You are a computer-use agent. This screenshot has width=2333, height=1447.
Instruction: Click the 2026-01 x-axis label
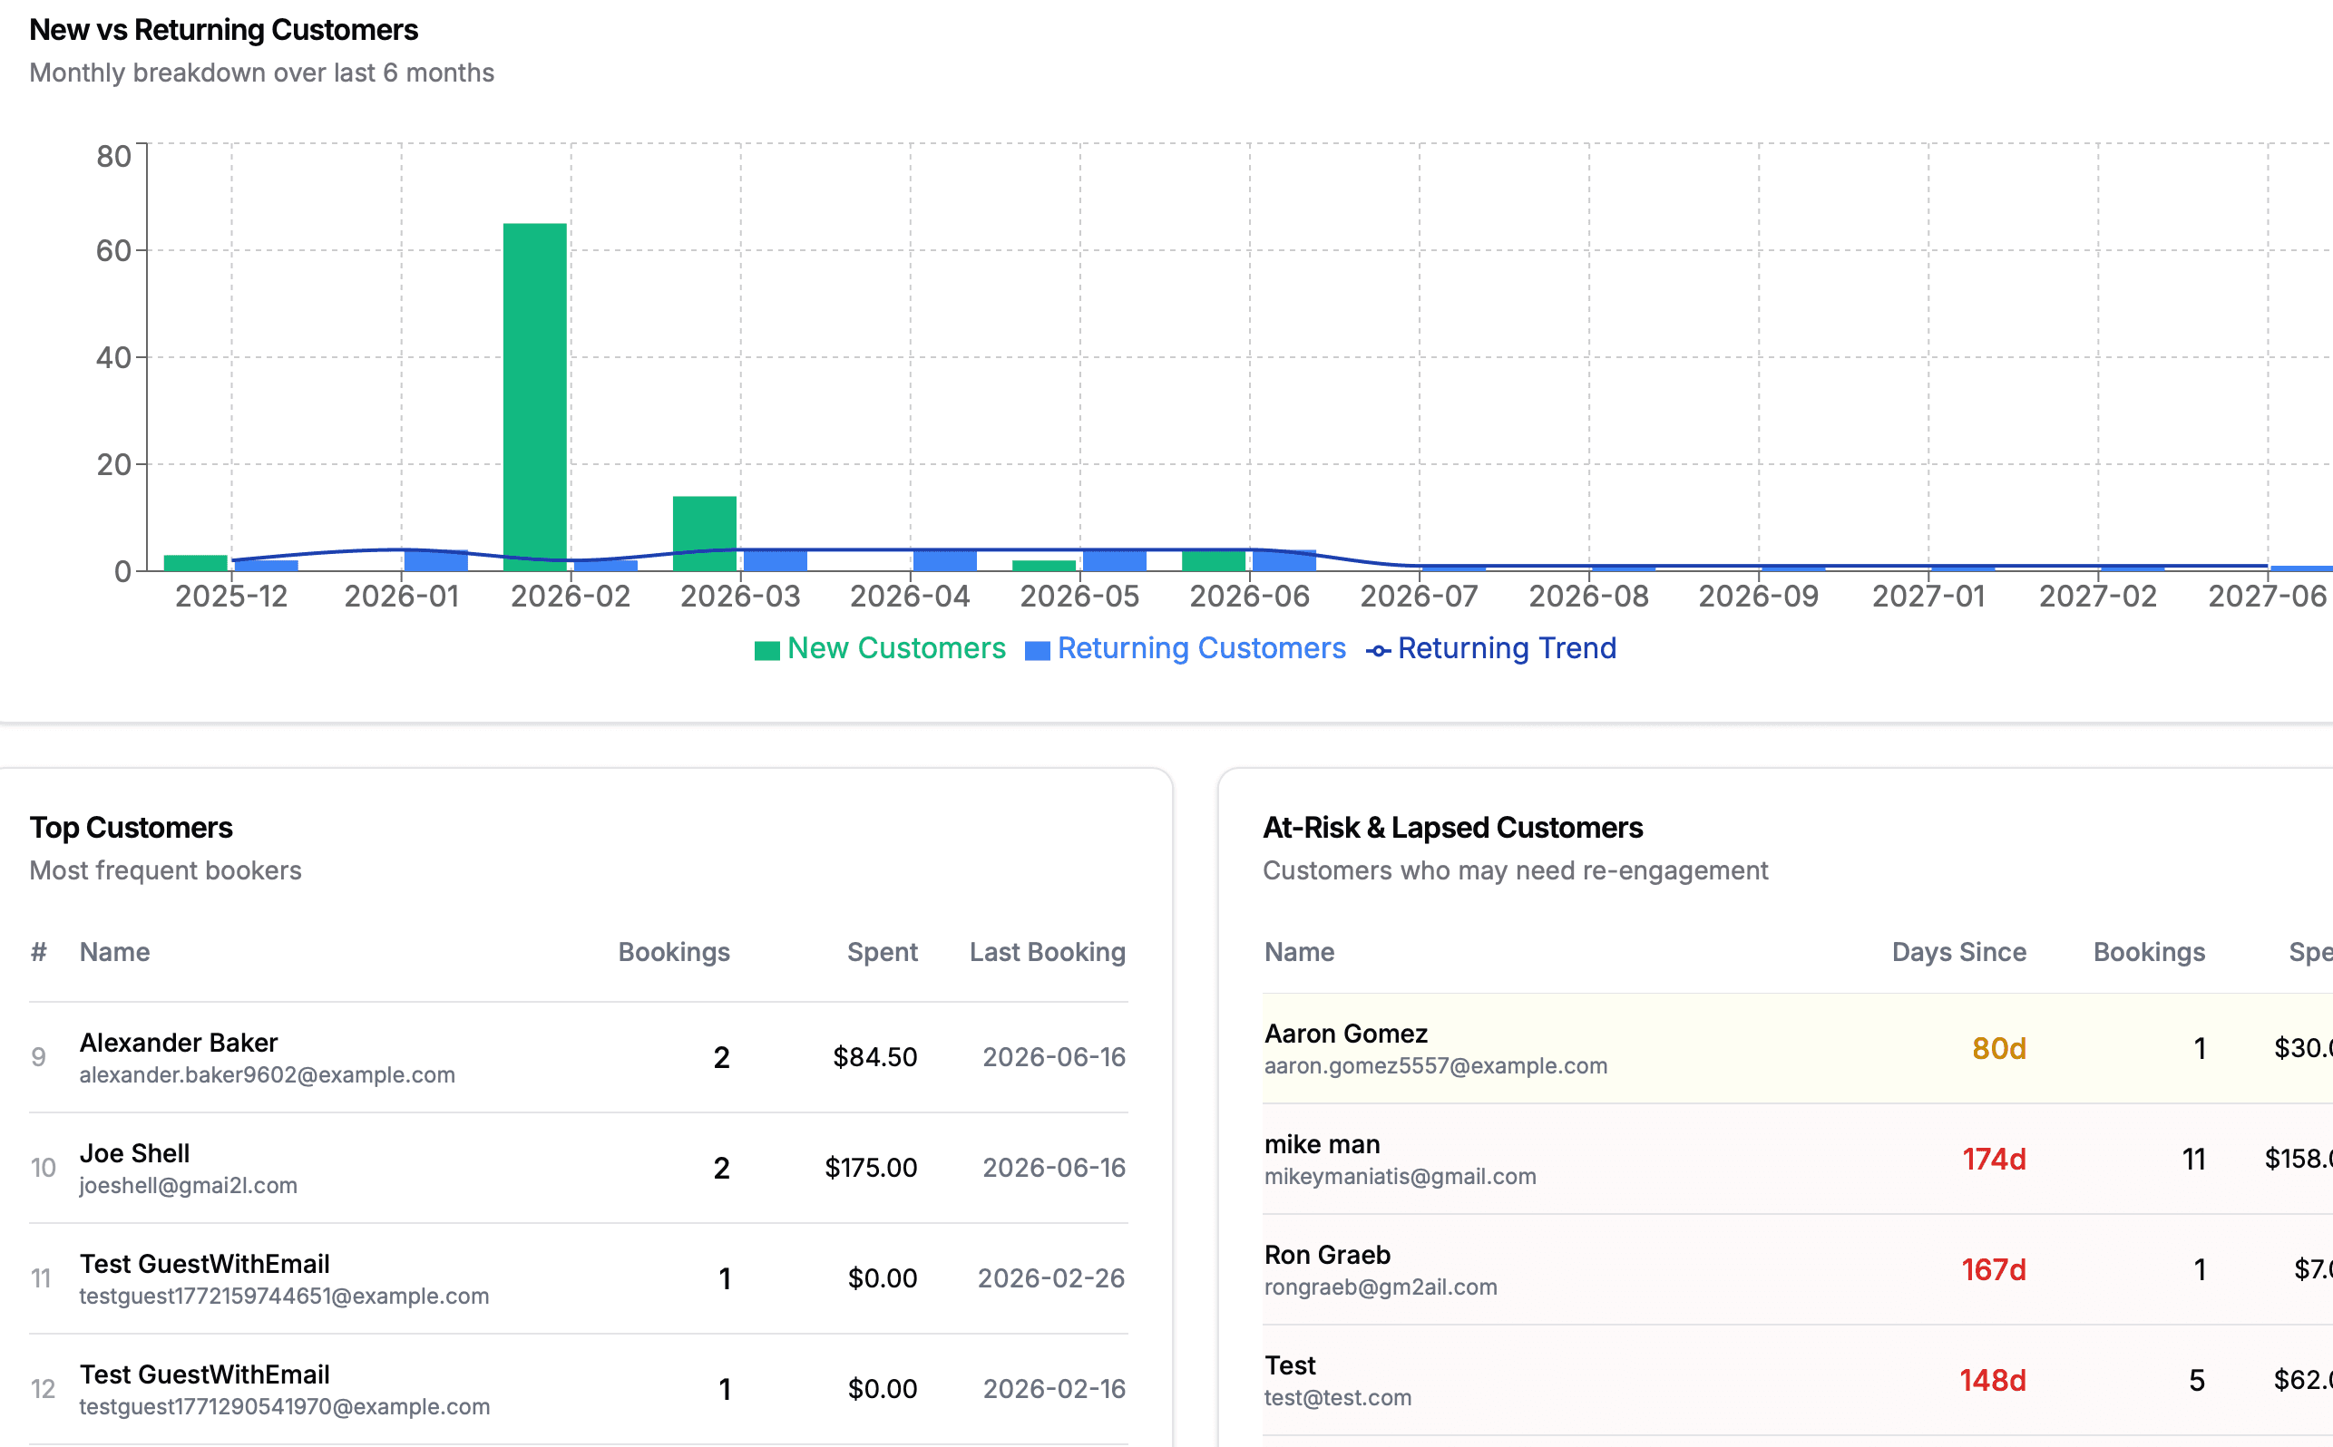tap(401, 597)
